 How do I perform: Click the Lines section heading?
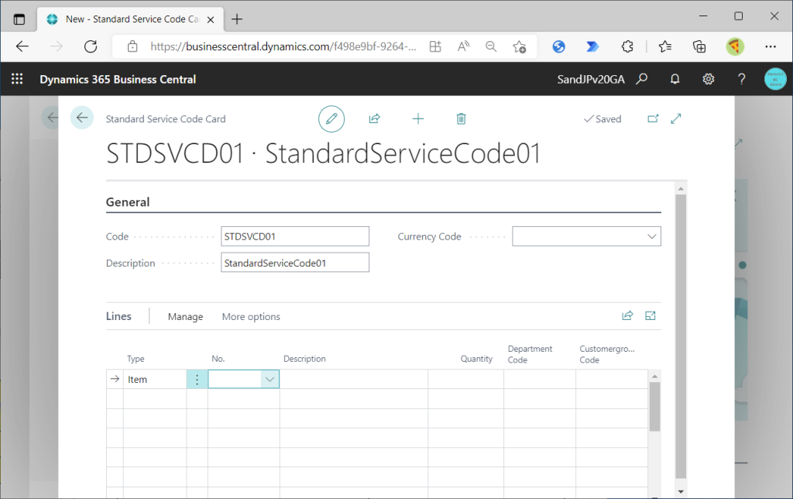(118, 316)
